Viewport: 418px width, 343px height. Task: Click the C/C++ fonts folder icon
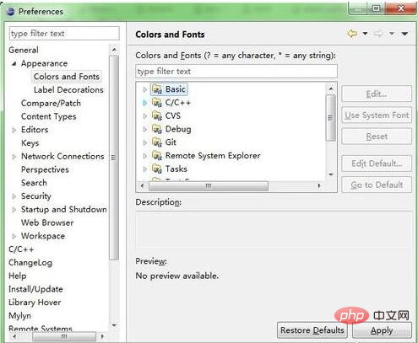157,102
